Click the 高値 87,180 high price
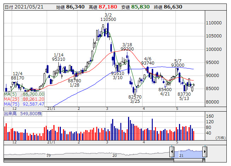The width and height of the screenshot is (231, 166). pyautogui.click(x=103, y=7)
